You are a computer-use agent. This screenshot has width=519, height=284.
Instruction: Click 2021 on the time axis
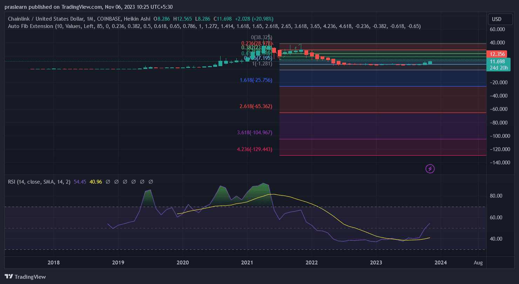[247, 262]
